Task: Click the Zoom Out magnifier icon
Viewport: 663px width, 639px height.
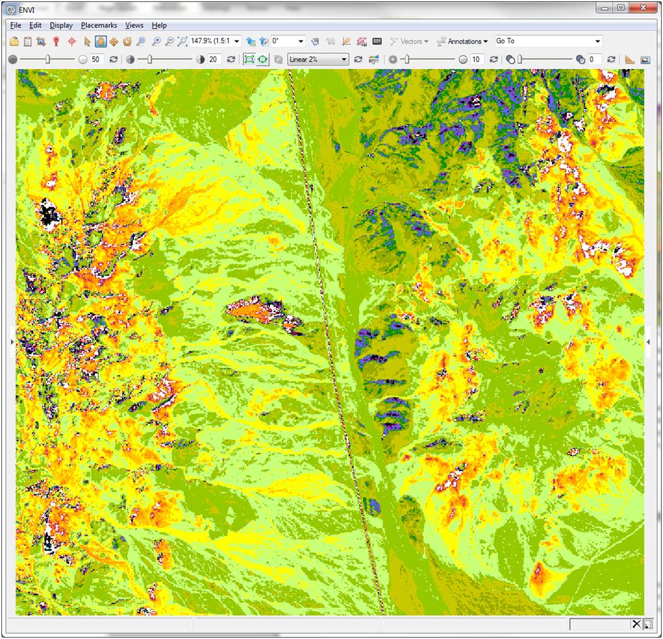Action: point(169,42)
